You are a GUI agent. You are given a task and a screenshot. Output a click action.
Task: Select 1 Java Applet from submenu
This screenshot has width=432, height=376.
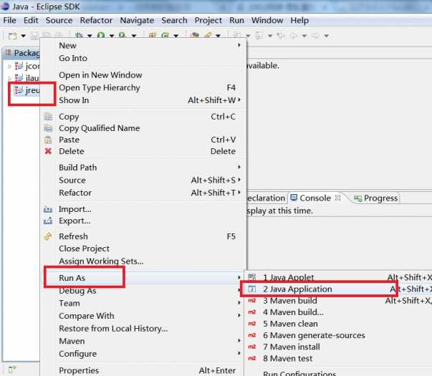coord(339,277)
